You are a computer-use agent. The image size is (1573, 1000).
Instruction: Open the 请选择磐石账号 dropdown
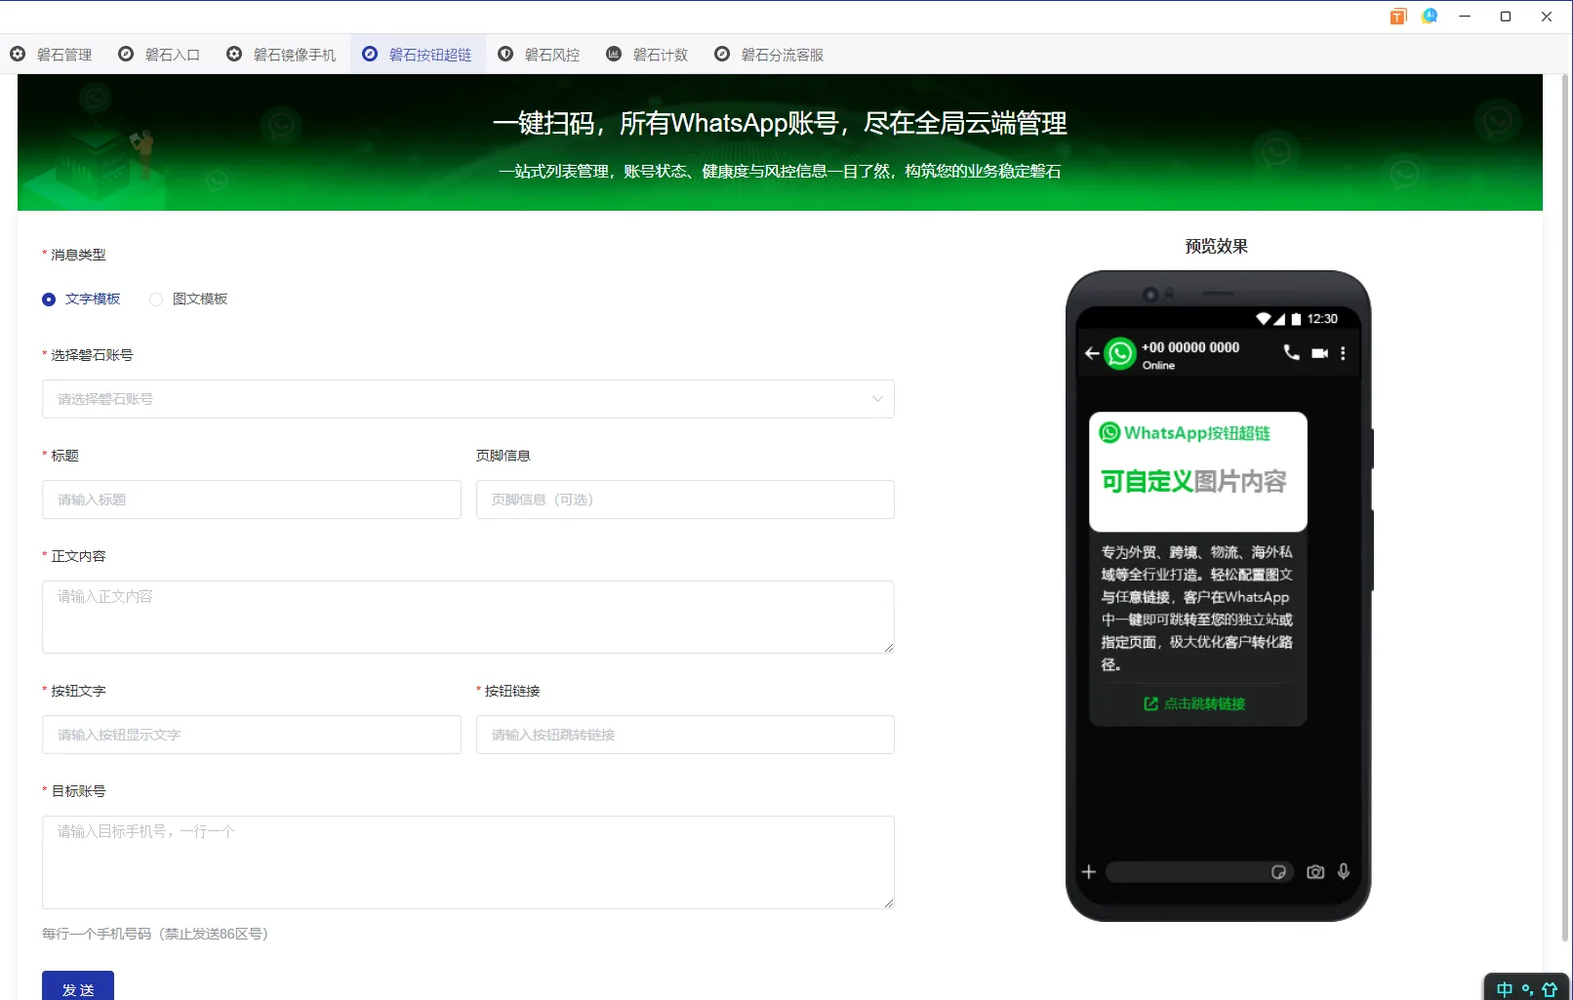[467, 399]
